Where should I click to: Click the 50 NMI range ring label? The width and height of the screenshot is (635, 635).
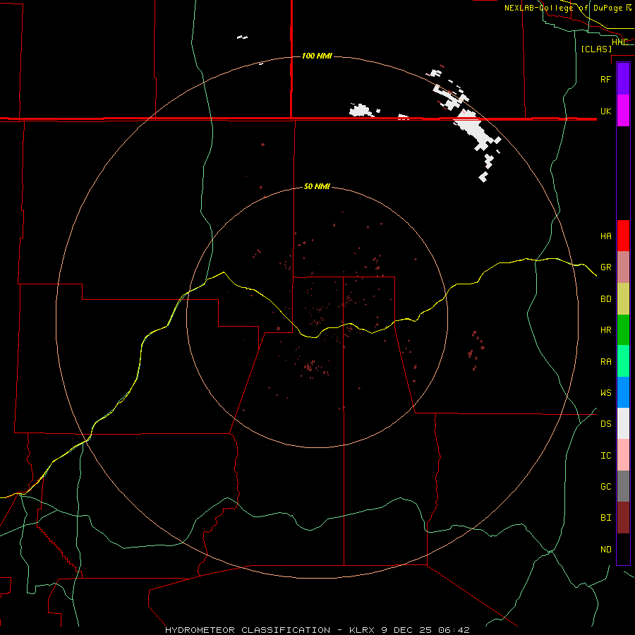[317, 186]
